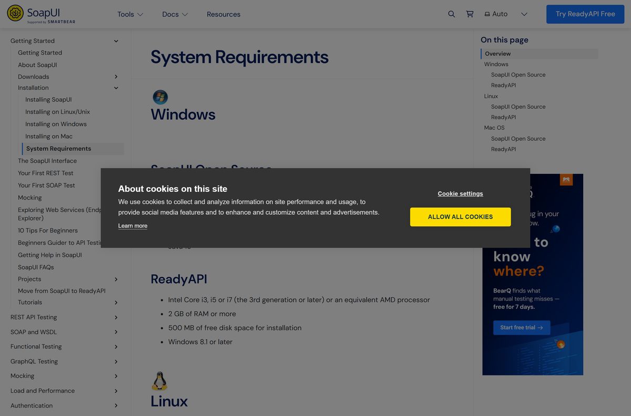Viewport: 631px width, 416px height.
Task: Click Allow All Cookies button
Action: coord(460,217)
